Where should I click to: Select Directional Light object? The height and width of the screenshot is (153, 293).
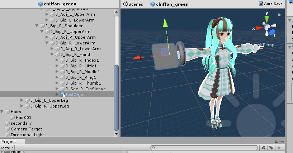(x=27, y=135)
